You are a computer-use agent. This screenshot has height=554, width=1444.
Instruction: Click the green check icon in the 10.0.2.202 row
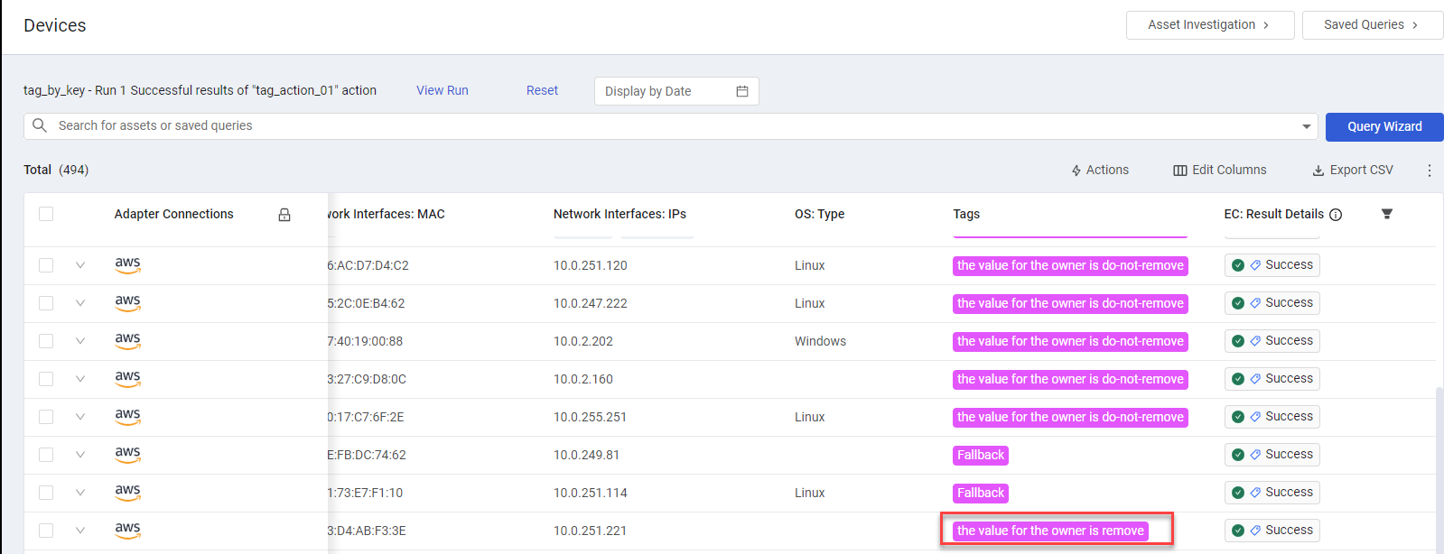pos(1238,341)
